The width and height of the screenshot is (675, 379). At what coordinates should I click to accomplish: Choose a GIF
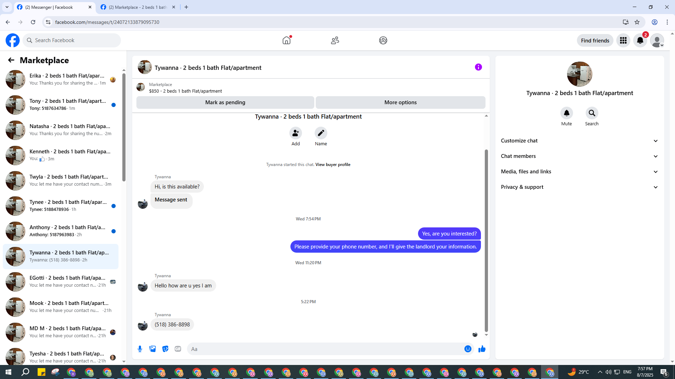(x=178, y=349)
